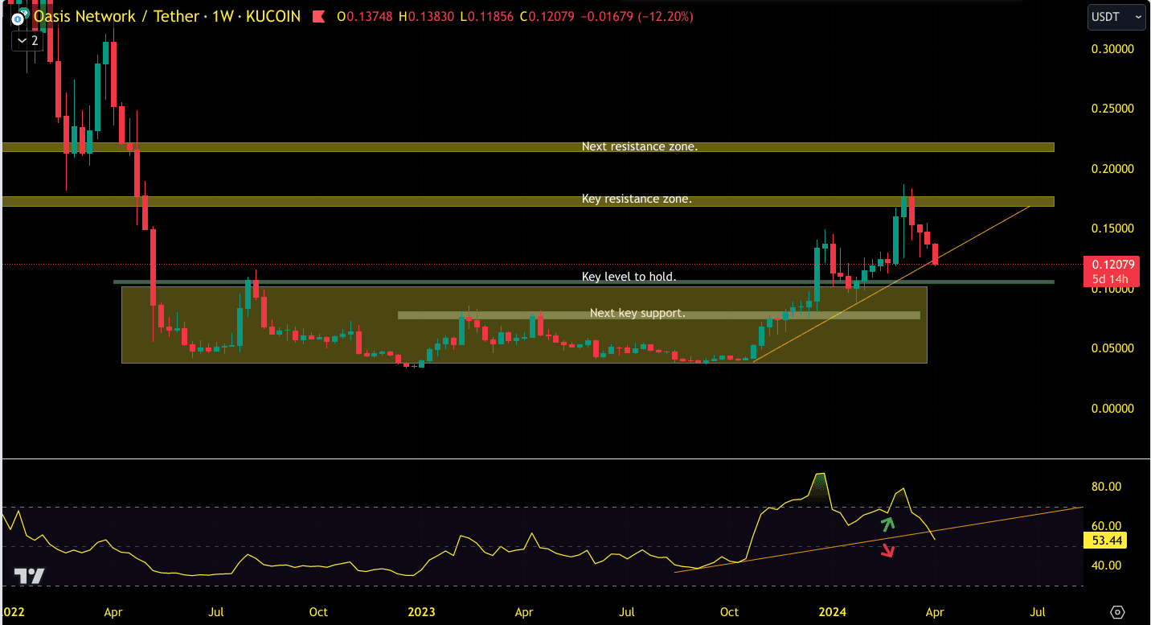Click the low price value L0.11856
Viewport: 1151px width, 625px height.
pyautogui.click(x=488, y=17)
